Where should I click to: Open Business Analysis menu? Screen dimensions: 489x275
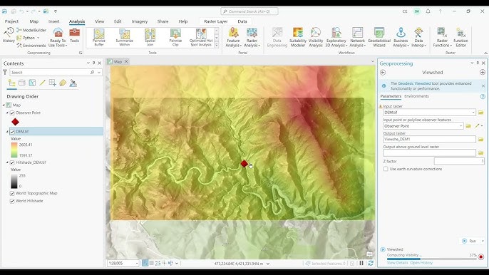point(401,37)
